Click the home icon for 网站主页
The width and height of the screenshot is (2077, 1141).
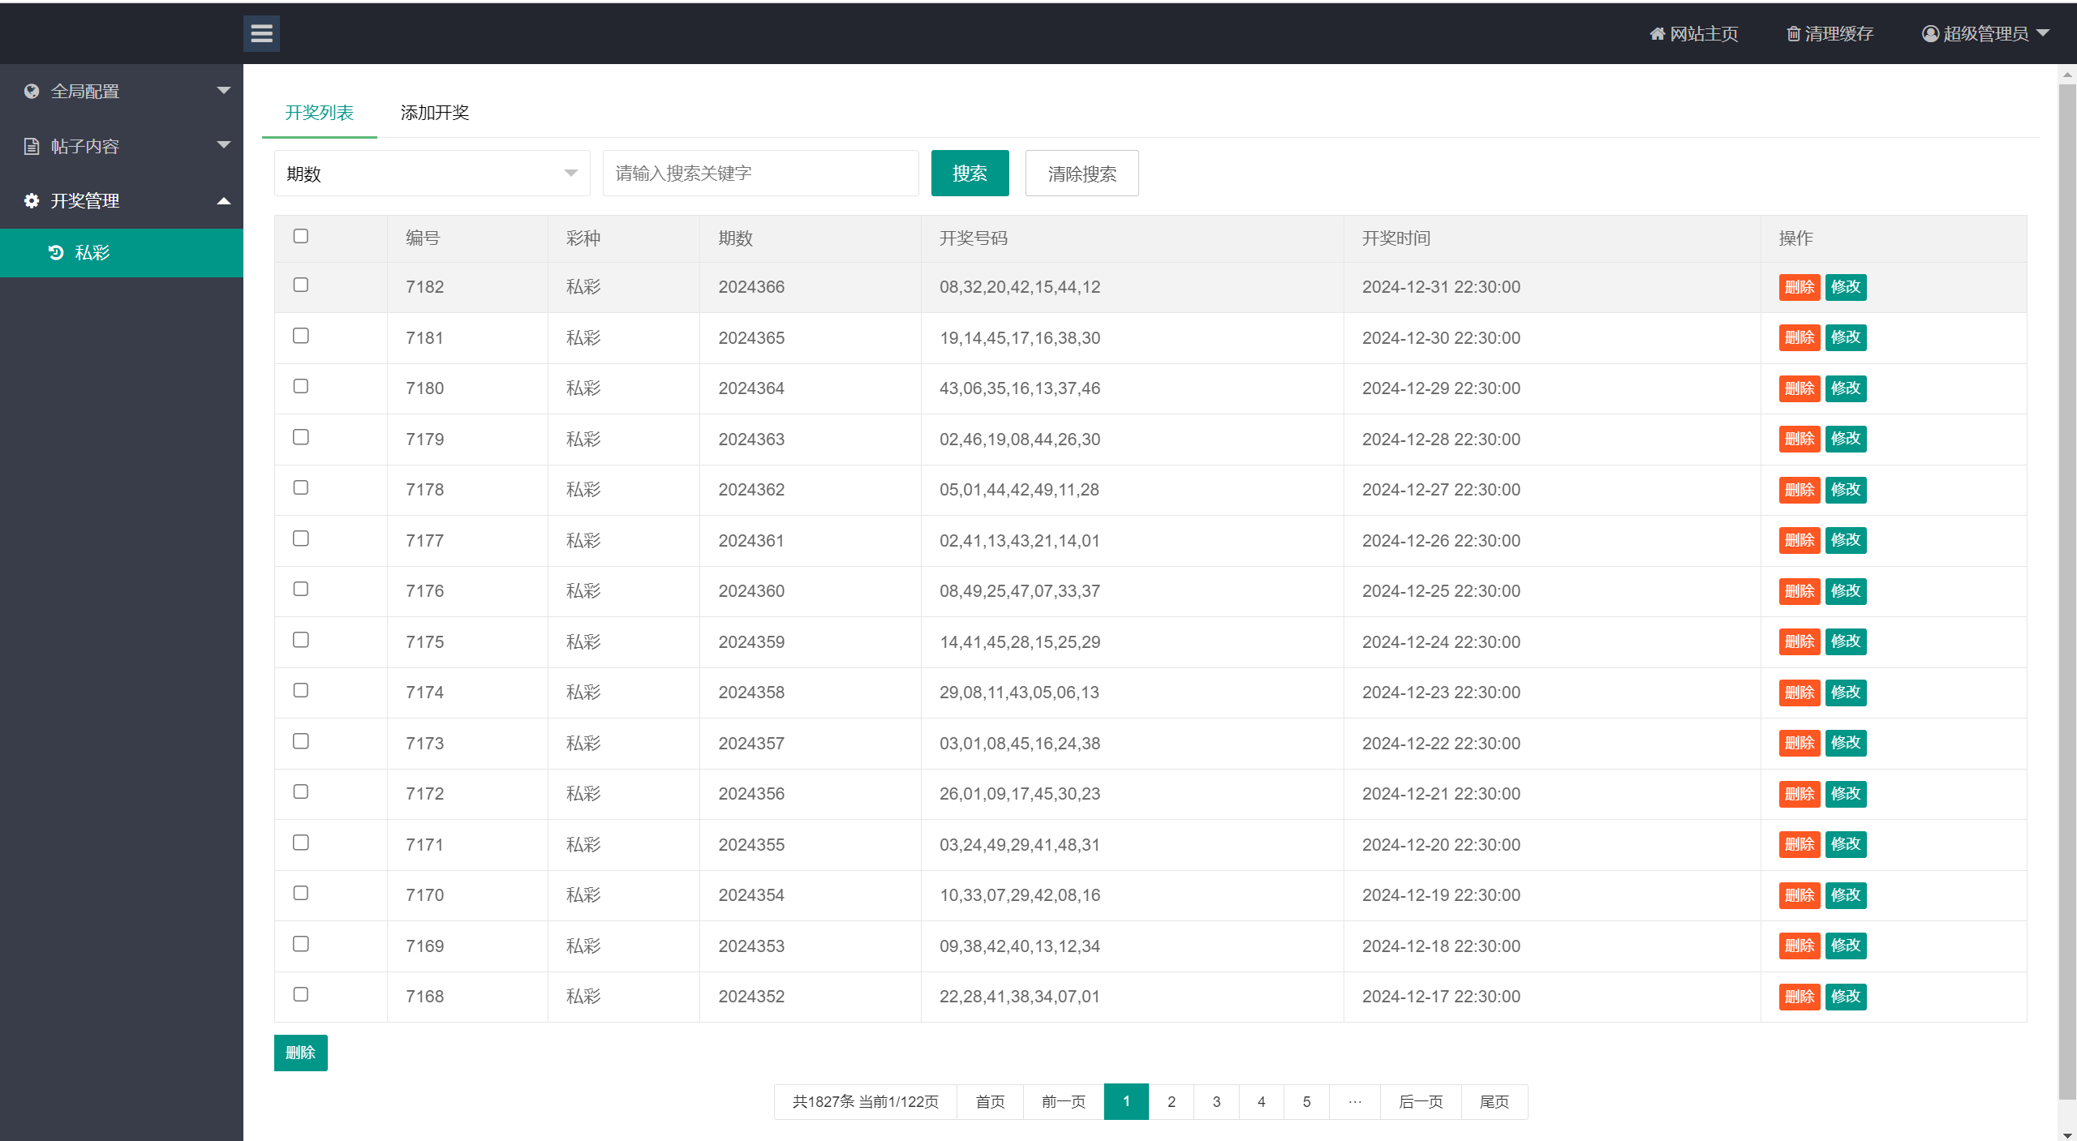tap(1657, 34)
